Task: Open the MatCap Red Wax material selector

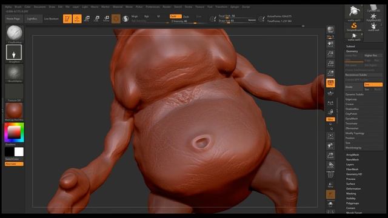Action: click(x=15, y=111)
